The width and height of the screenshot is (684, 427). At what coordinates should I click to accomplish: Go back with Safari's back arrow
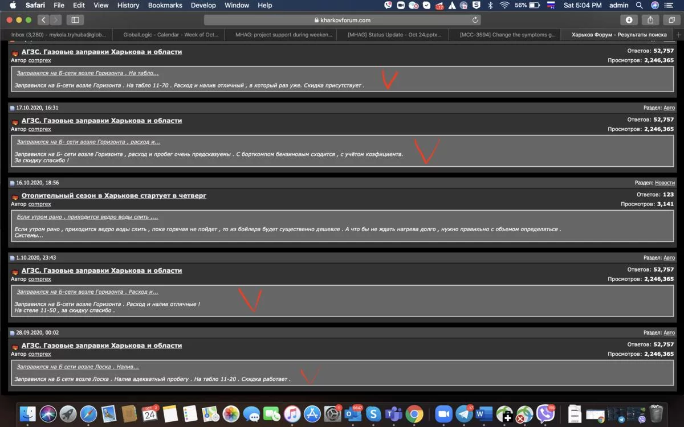pos(44,20)
